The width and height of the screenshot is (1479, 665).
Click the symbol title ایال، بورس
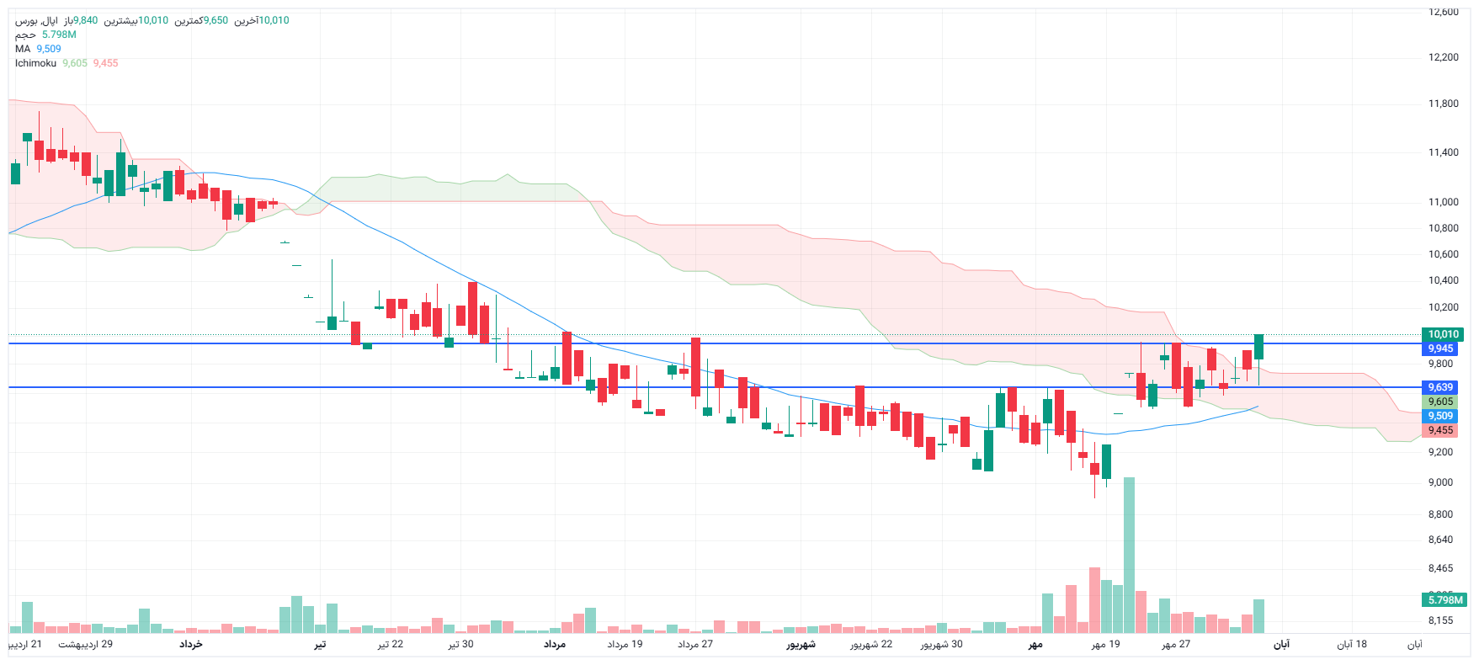pos(37,20)
